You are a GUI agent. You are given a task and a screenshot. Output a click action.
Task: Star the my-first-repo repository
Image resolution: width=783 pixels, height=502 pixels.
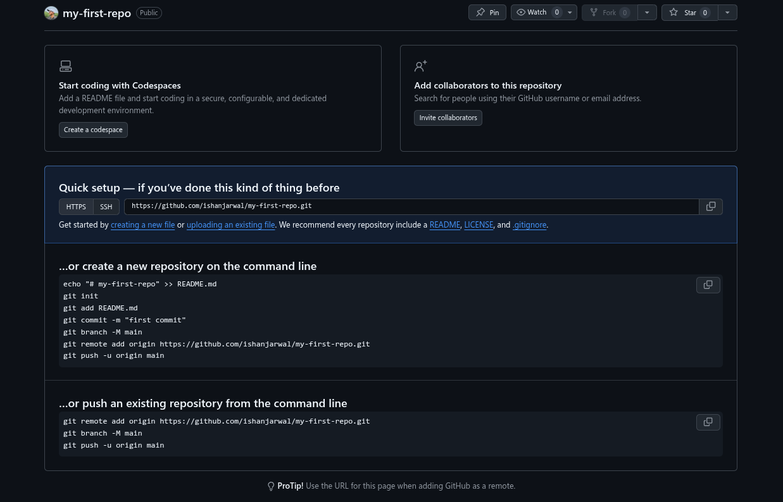tap(689, 13)
